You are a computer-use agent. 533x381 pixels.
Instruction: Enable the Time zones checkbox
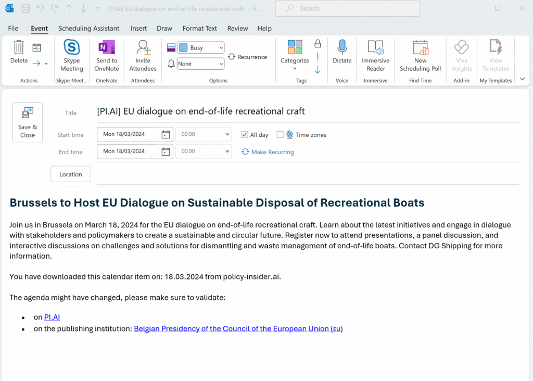(280, 134)
